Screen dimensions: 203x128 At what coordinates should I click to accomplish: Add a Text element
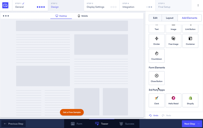(x=156, y=29)
